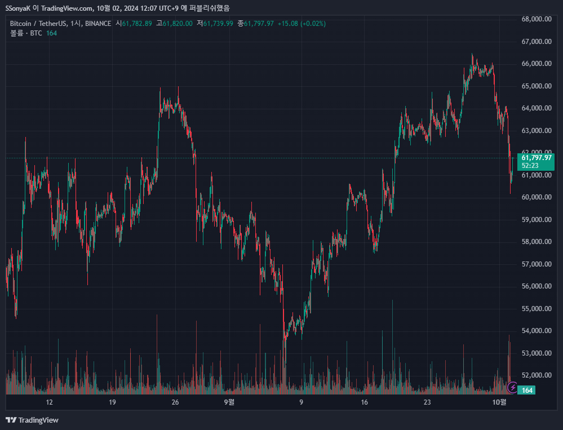Click the 9월 month label on time axis

click(229, 402)
